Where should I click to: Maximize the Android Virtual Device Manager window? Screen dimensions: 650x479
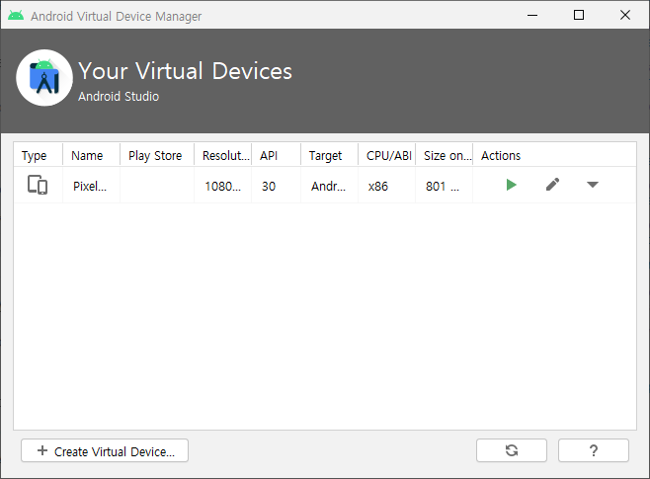click(x=579, y=16)
